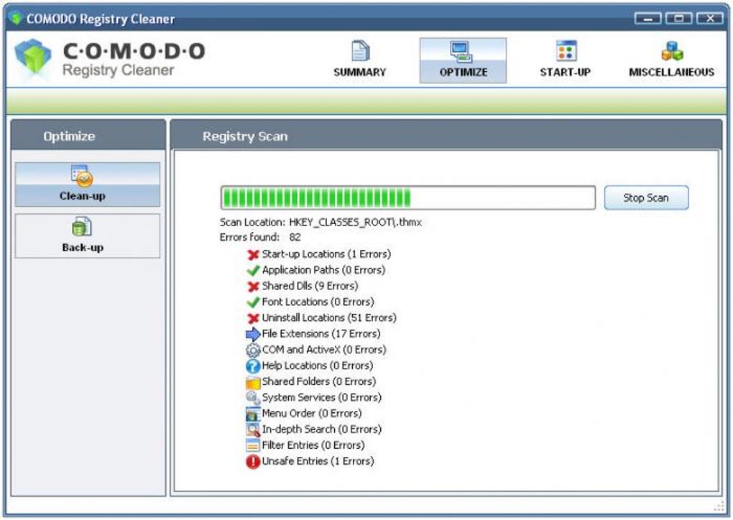This screenshot has height=520, width=733.
Task: Click the Optimize monitor icon
Action: [x=462, y=52]
